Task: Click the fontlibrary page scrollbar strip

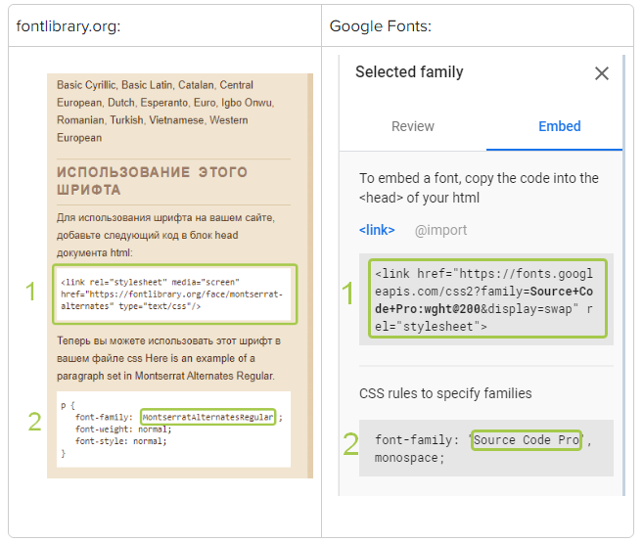Action: point(310,276)
